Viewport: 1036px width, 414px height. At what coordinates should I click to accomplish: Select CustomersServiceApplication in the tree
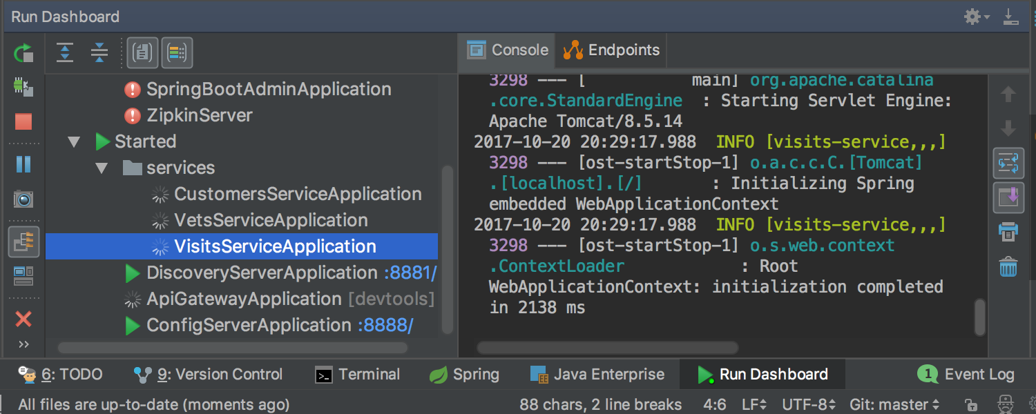[298, 195]
